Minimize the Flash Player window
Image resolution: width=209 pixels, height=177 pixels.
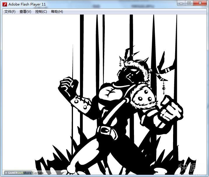coord(182,3)
